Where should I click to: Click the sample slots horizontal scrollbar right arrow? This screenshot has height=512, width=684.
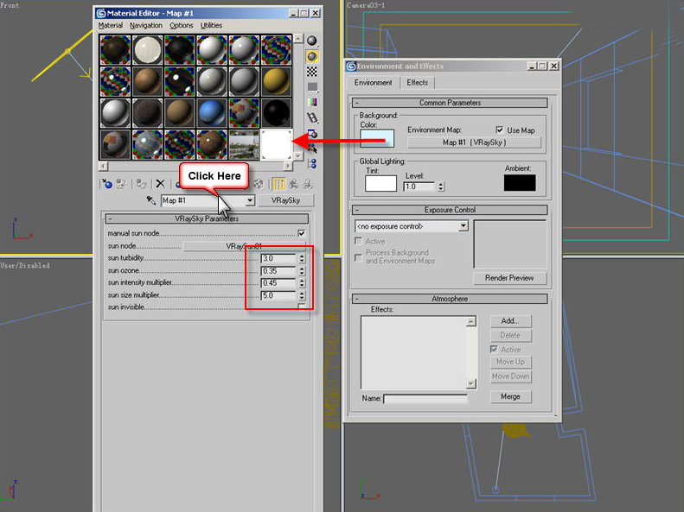point(287,166)
